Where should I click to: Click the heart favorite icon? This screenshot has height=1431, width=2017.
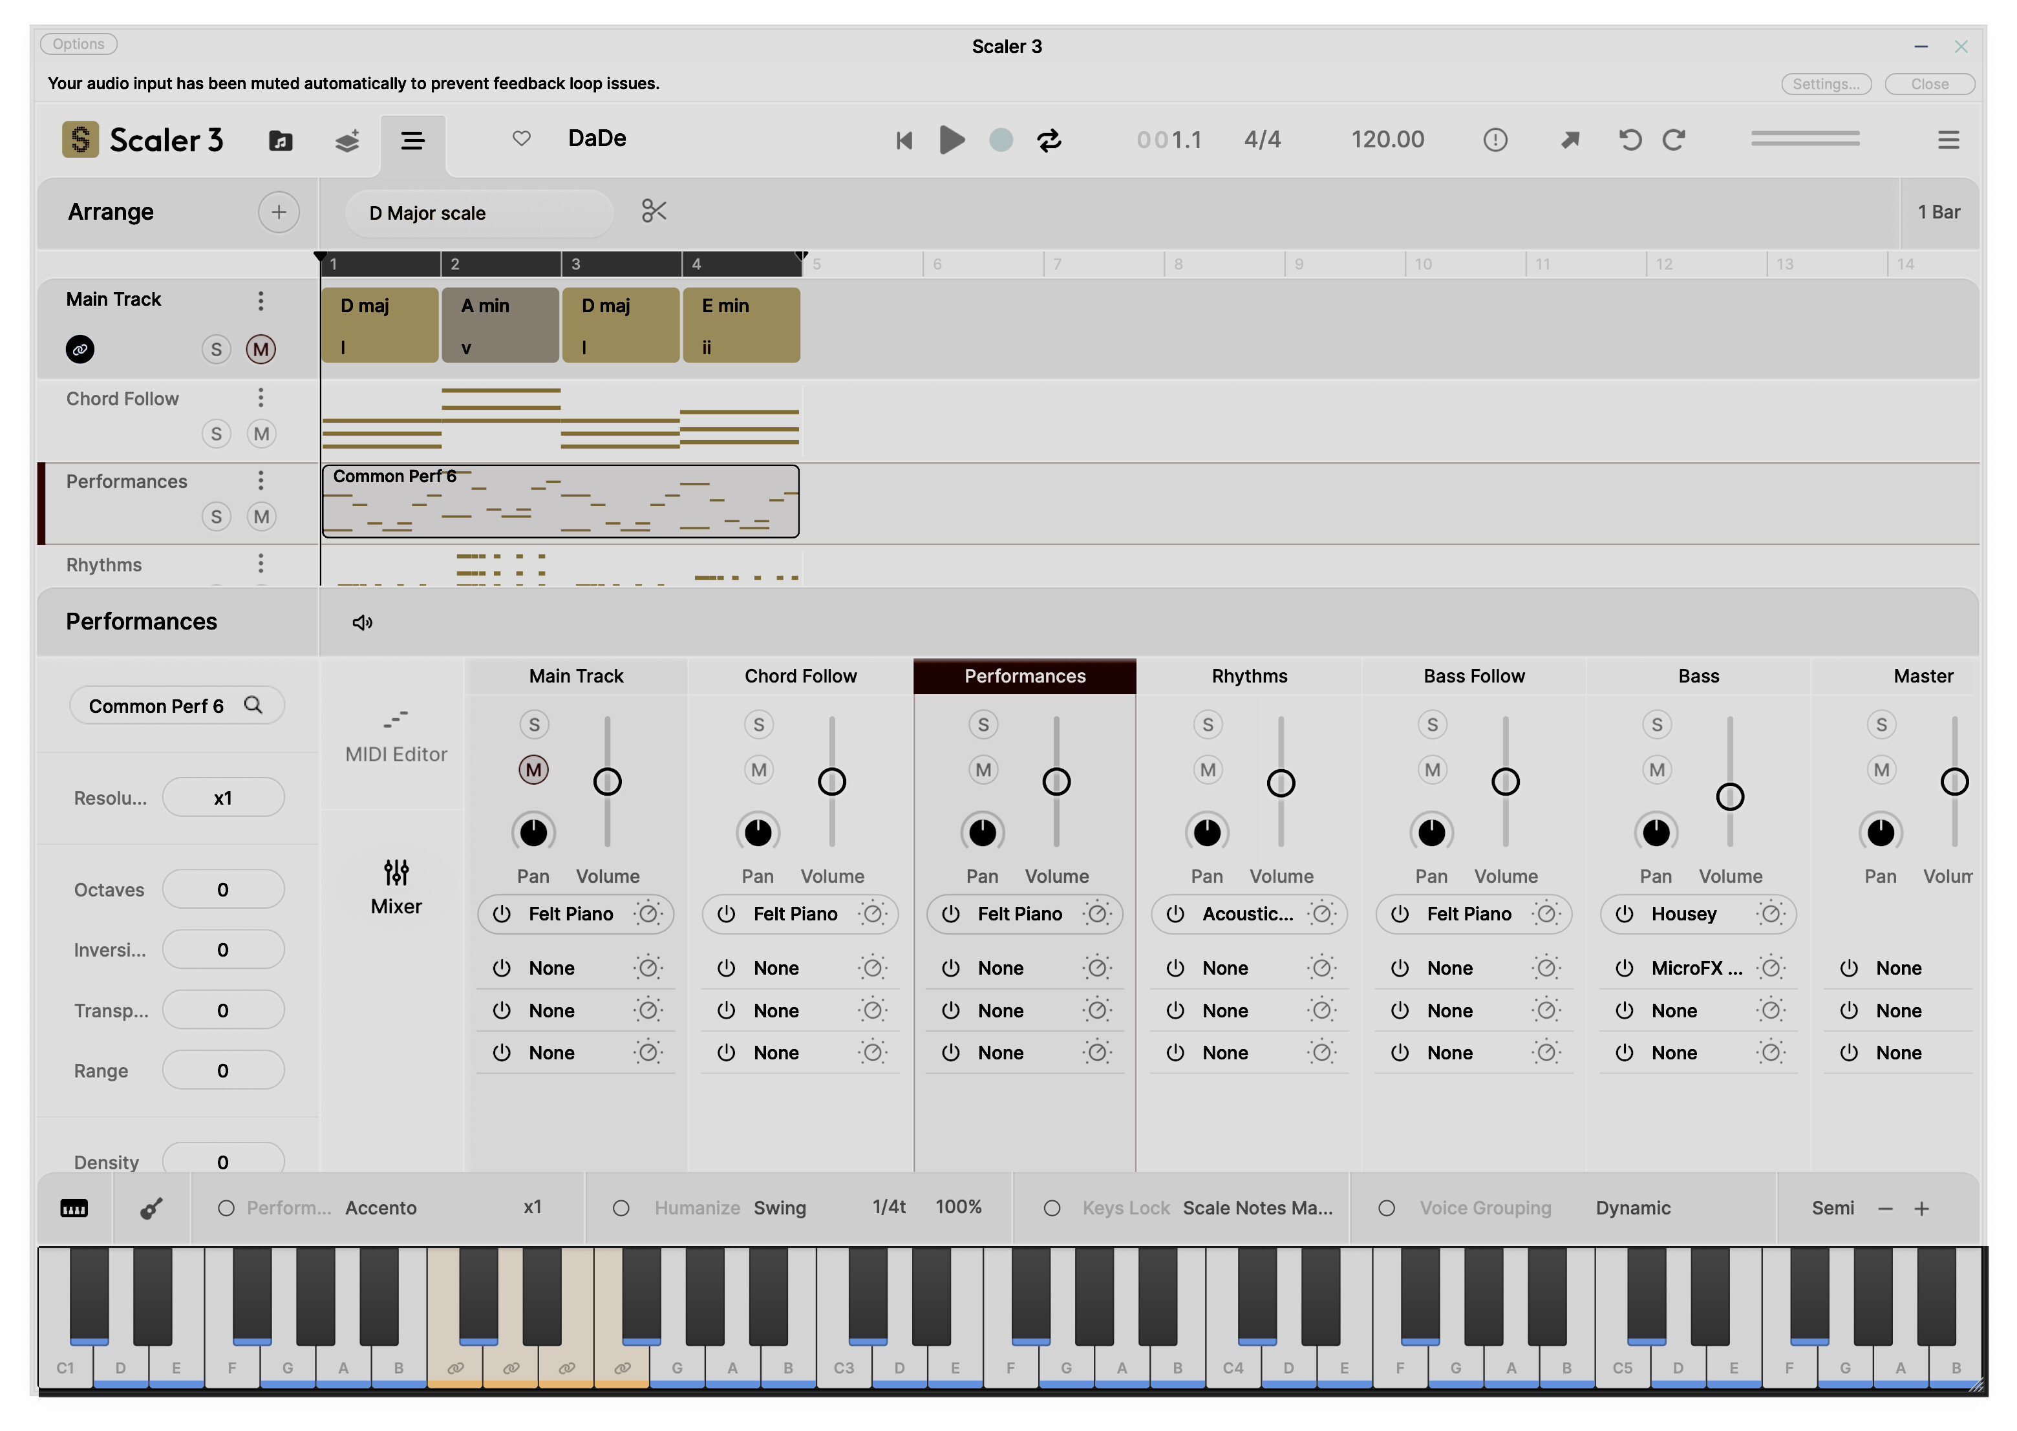[x=522, y=138]
